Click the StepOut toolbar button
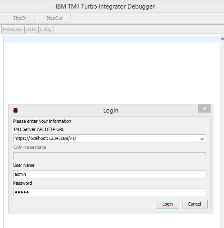 [x=55, y=18]
